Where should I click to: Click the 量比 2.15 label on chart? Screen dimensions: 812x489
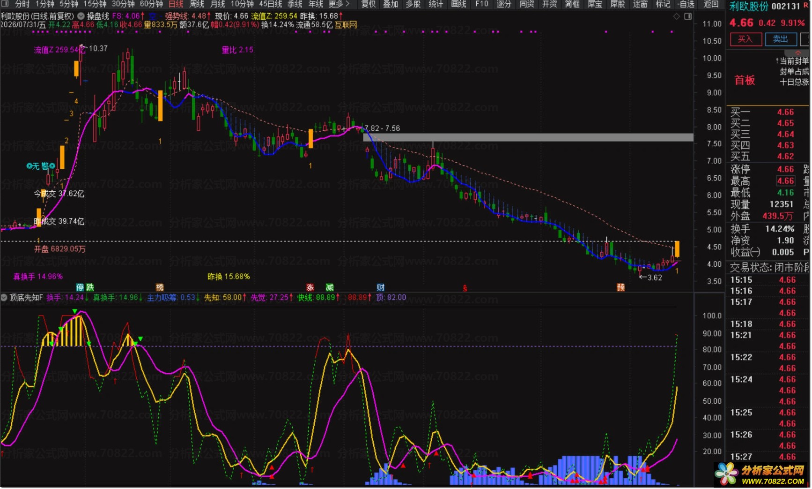pos(237,50)
